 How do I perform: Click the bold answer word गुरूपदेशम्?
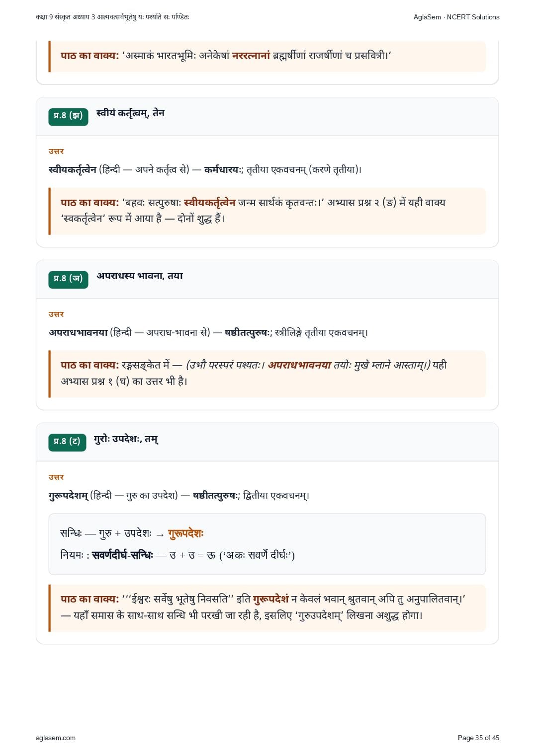tap(69, 496)
